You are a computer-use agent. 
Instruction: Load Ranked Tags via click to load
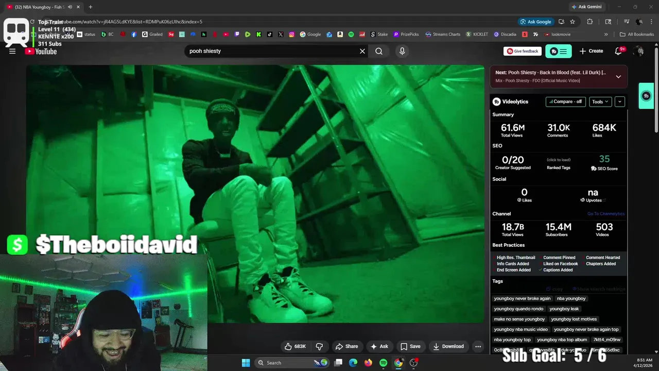pyautogui.click(x=559, y=160)
